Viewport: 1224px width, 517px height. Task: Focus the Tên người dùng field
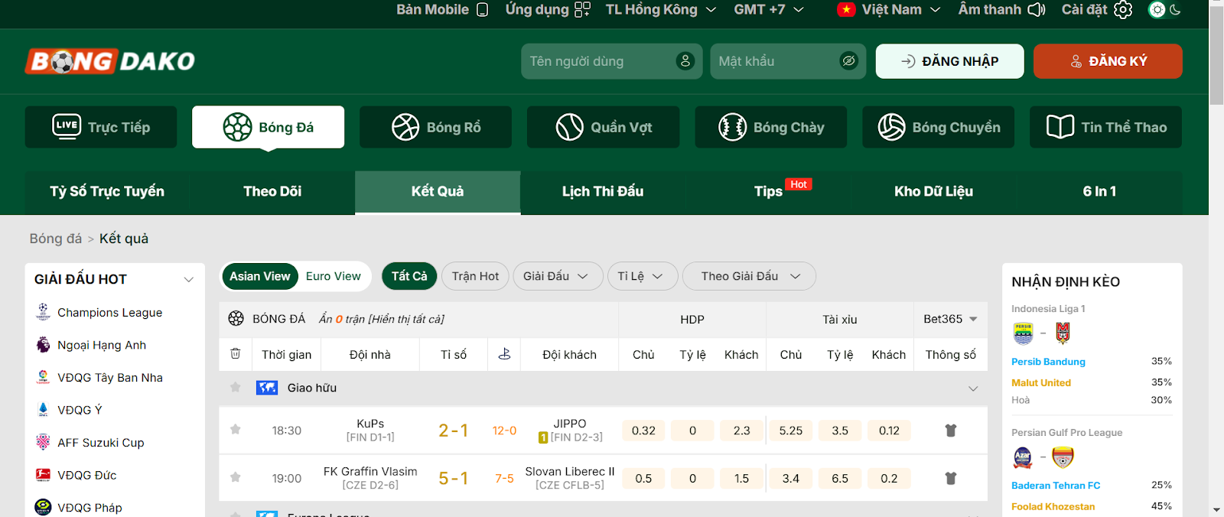(x=612, y=61)
